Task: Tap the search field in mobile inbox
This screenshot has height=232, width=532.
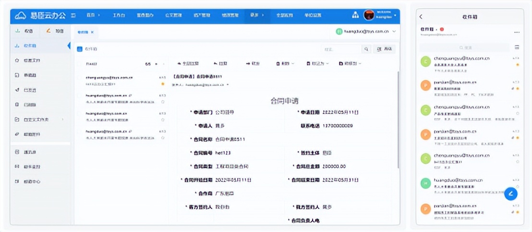Action: (x=465, y=47)
